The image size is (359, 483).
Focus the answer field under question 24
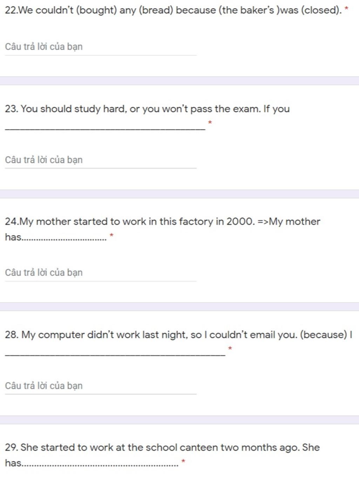pos(101,273)
